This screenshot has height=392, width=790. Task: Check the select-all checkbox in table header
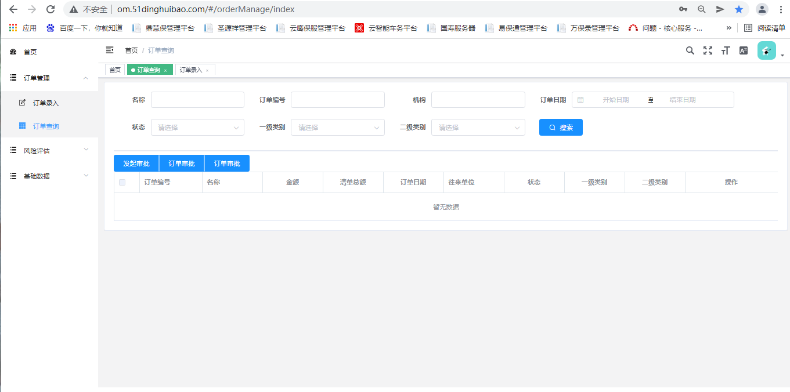(122, 183)
